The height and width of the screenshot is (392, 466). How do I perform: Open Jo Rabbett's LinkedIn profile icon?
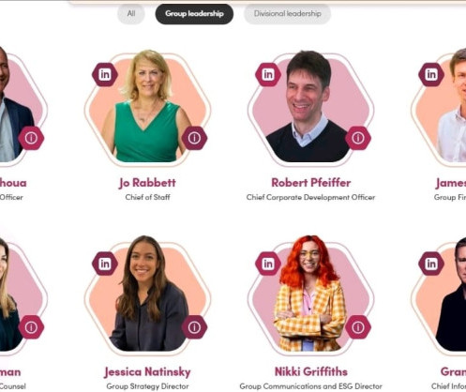coord(105,74)
